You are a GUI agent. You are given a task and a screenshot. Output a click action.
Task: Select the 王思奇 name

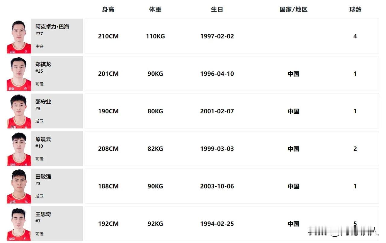(43, 214)
